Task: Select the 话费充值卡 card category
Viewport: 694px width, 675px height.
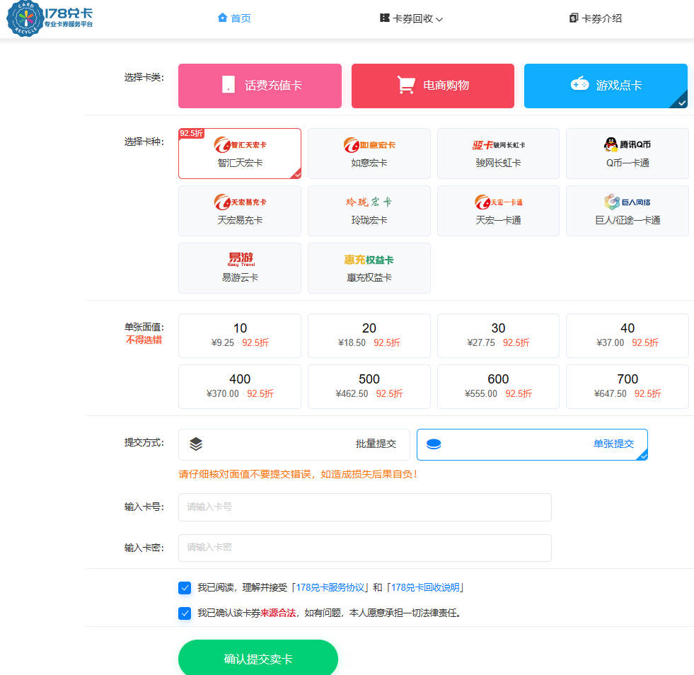Action: [260, 86]
